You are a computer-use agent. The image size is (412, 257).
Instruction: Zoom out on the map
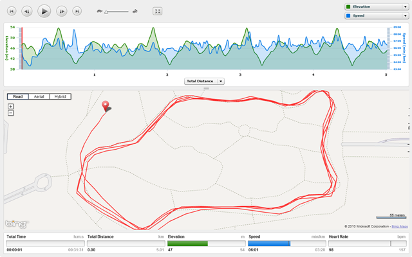(x=10, y=113)
